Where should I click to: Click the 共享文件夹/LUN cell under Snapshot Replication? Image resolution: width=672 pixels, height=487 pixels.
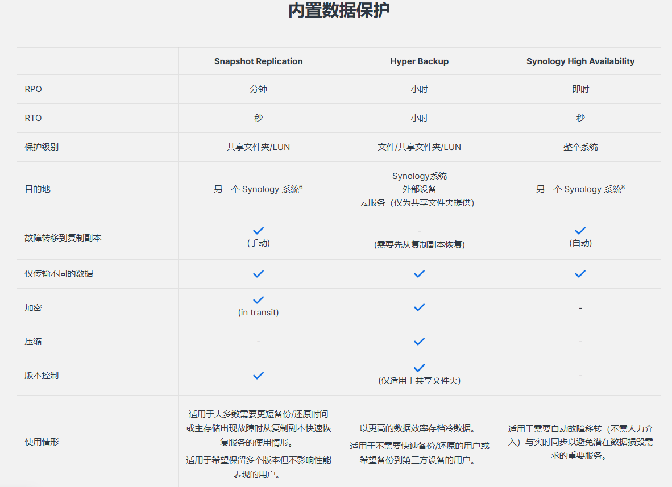[x=259, y=147]
